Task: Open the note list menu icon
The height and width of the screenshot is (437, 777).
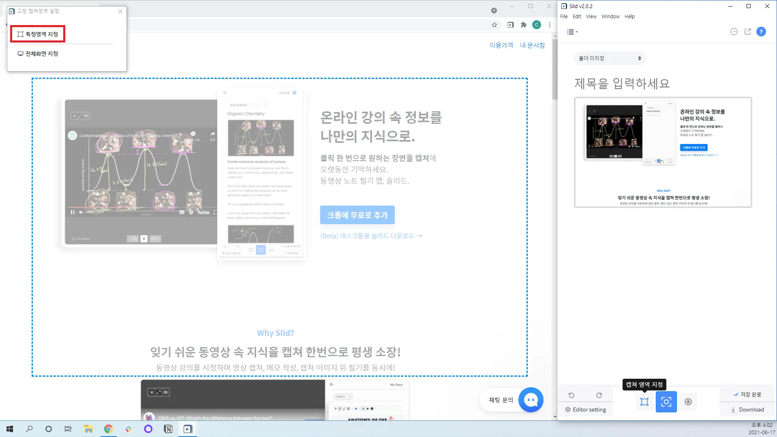Action: point(572,32)
